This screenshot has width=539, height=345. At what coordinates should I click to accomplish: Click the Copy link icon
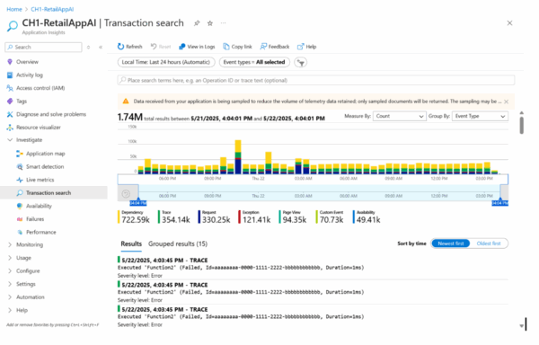click(225, 47)
